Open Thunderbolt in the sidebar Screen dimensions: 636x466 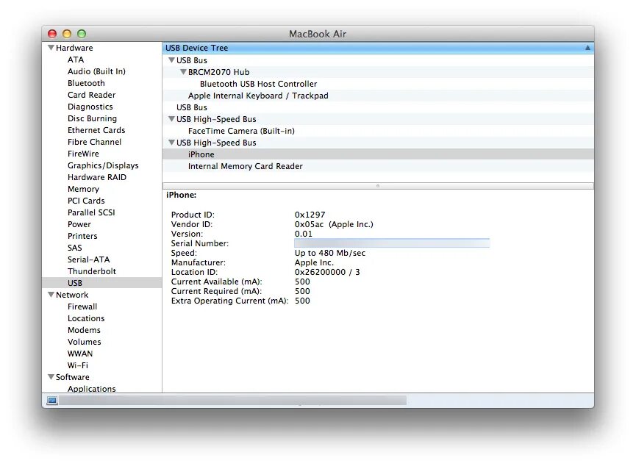[92, 271]
